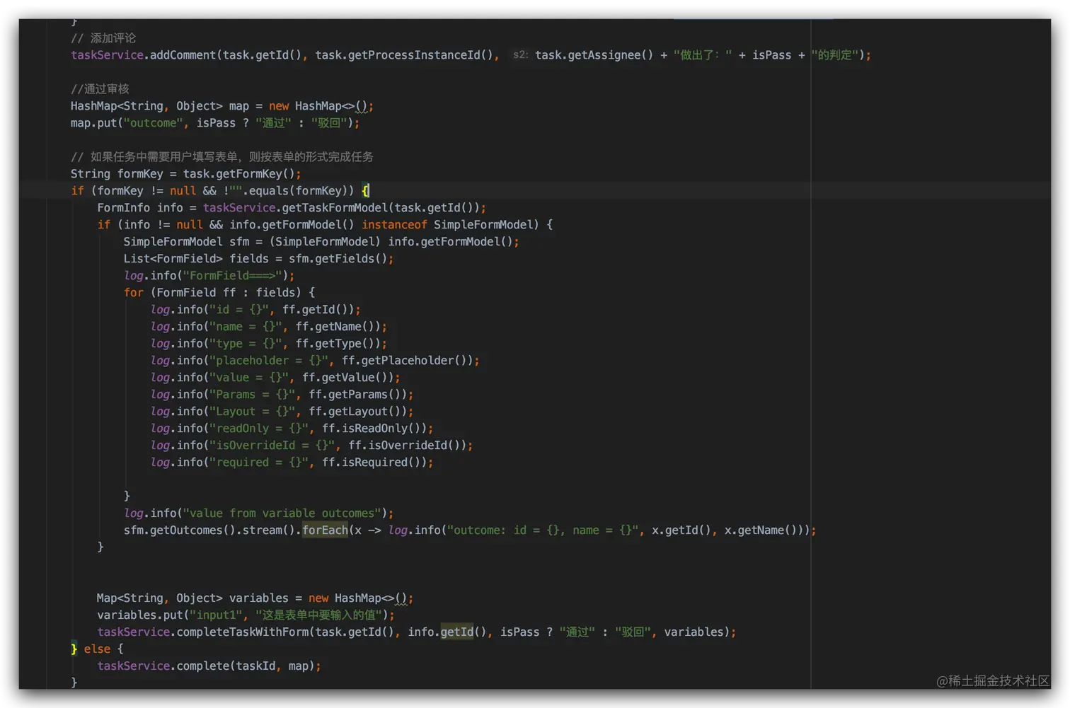Click the "outcome" string in map.put

click(153, 123)
